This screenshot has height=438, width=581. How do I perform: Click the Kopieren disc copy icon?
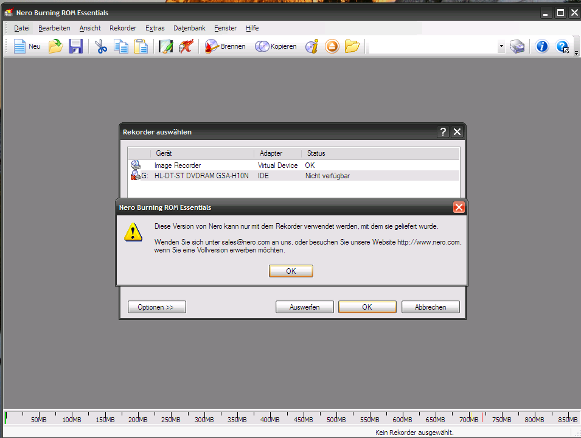(262, 46)
